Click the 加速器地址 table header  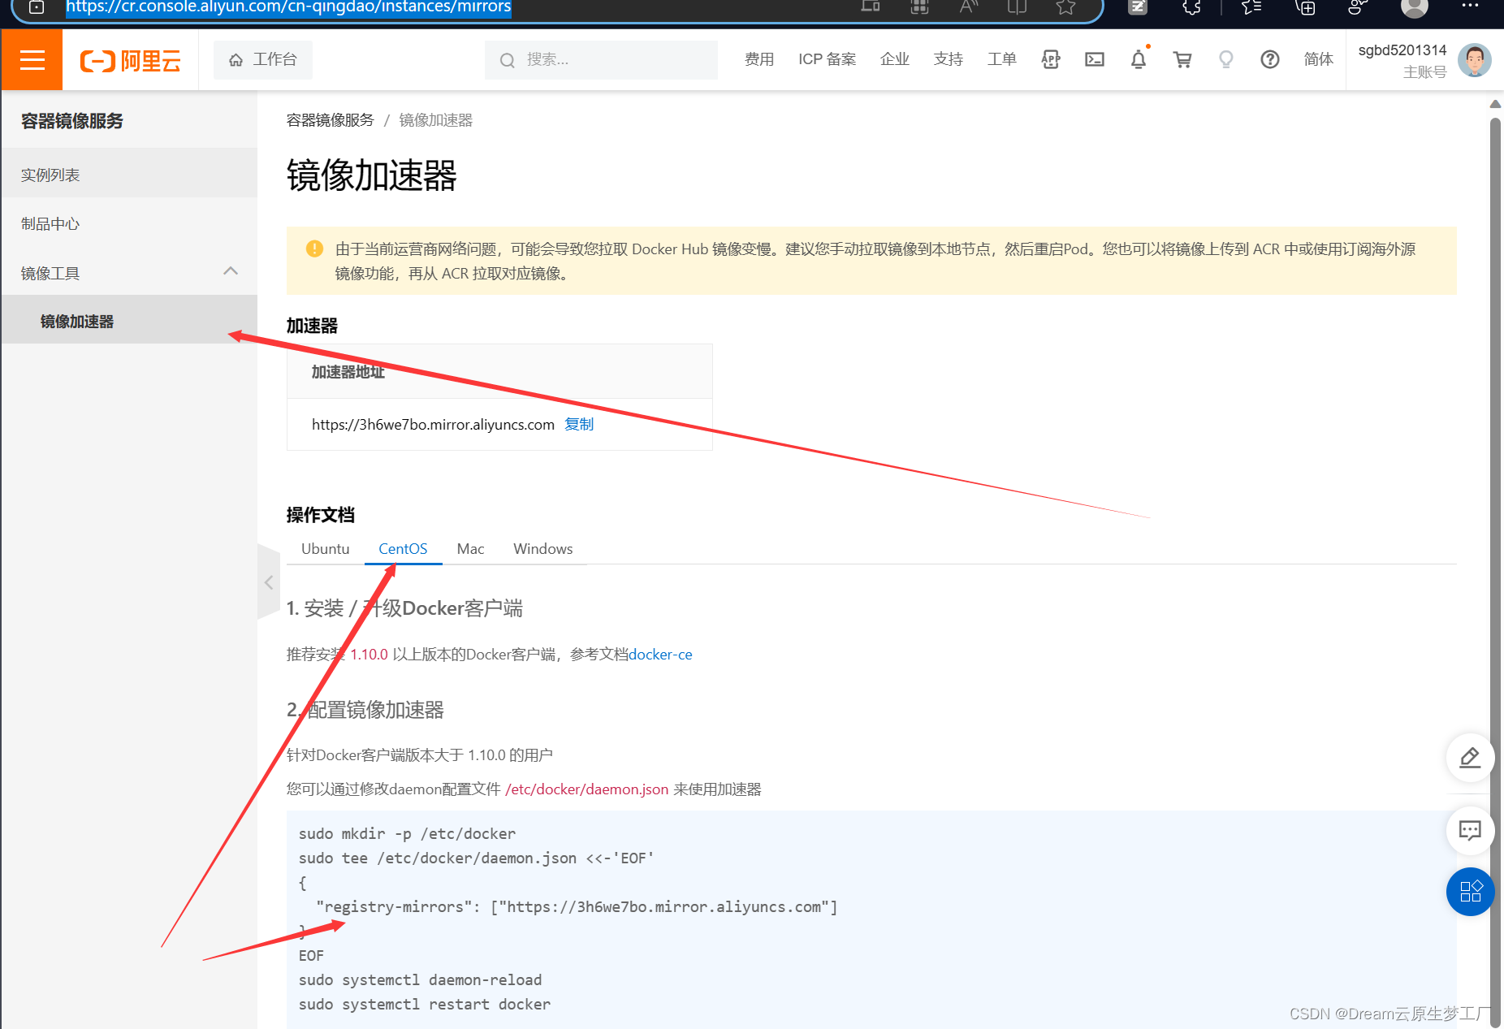[348, 372]
